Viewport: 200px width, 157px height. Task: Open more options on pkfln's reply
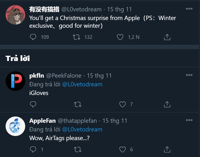coord(189,75)
